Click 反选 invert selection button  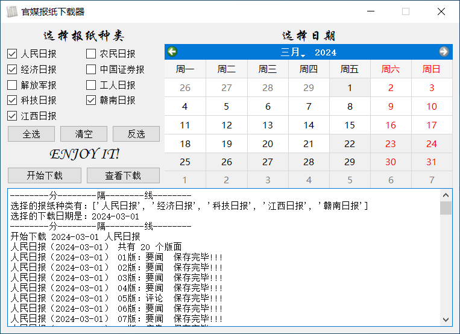coord(136,134)
